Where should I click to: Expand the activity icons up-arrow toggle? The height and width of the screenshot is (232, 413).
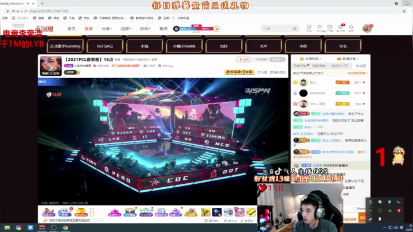pyautogui.click(x=92, y=212)
